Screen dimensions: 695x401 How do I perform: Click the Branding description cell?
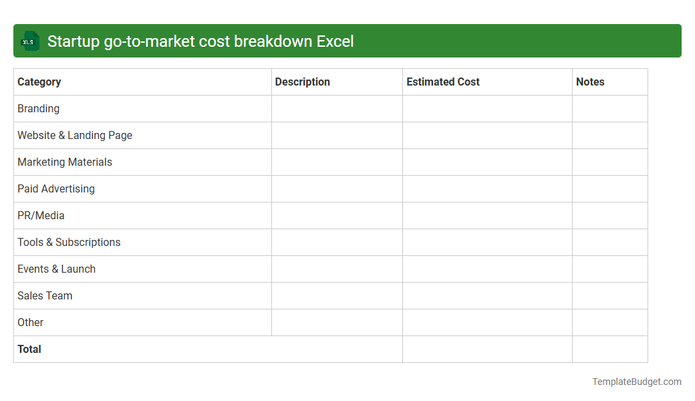click(x=336, y=108)
